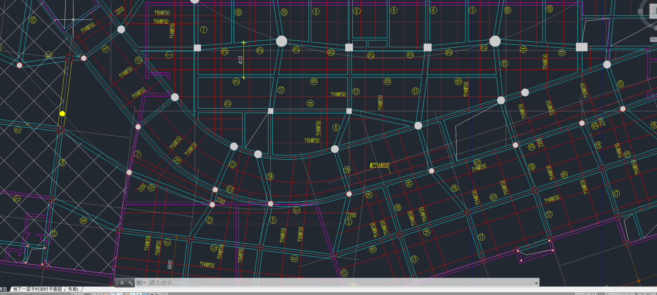
Task: Open the WCS coordinate system menu
Action: [653, 39]
